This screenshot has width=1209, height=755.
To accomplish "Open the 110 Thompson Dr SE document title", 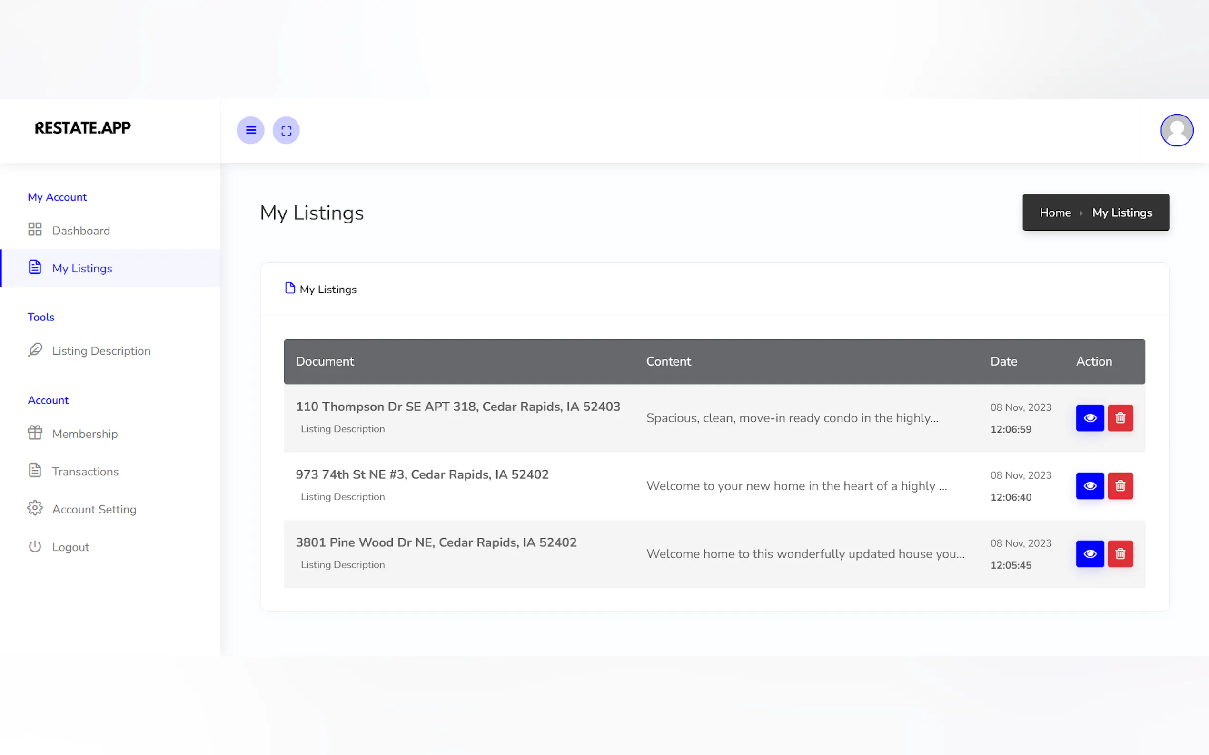I will 457,407.
